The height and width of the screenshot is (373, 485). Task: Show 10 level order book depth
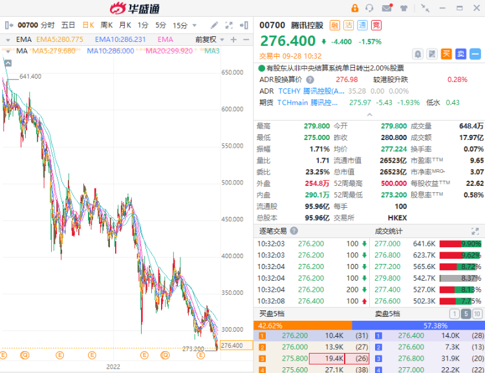(477, 314)
